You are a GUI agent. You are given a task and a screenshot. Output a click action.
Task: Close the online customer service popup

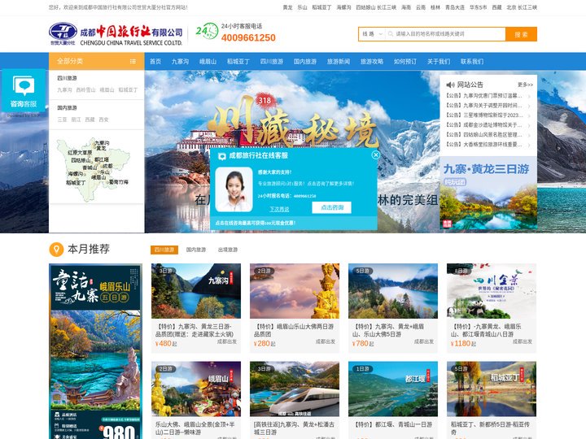375,154
